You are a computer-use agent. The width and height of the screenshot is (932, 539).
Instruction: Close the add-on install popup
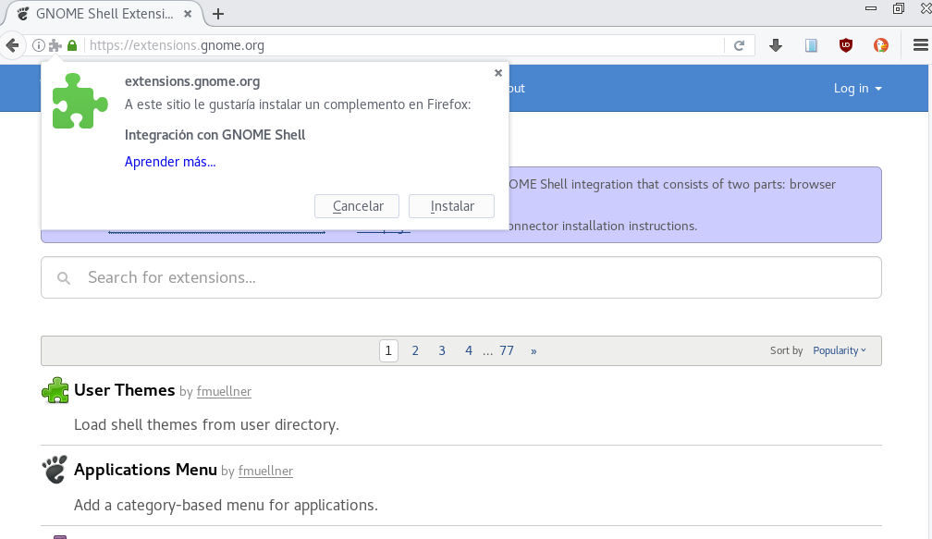tap(498, 73)
